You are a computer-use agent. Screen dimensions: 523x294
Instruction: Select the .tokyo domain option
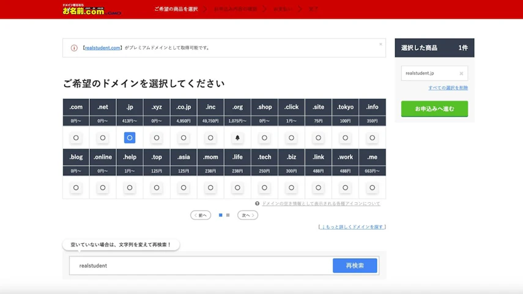345,138
